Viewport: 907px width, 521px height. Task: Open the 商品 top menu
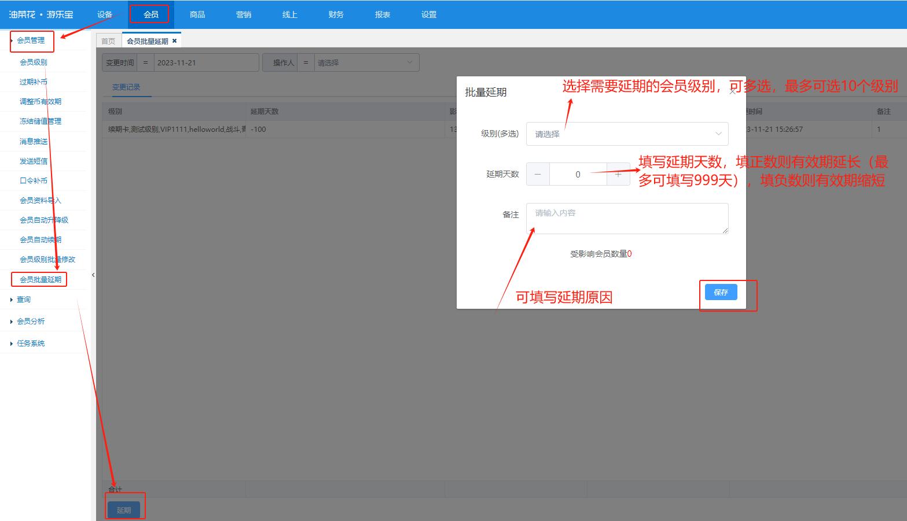click(x=197, y=14)
